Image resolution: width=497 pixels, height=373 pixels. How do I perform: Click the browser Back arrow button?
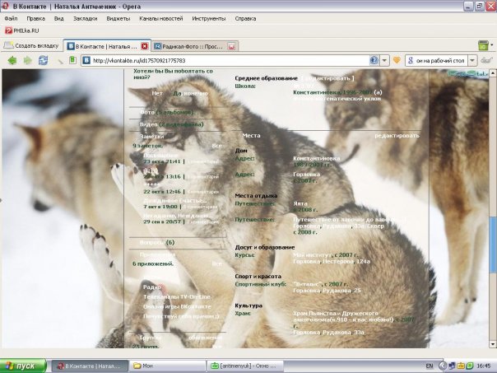click(x=12, y=60)
